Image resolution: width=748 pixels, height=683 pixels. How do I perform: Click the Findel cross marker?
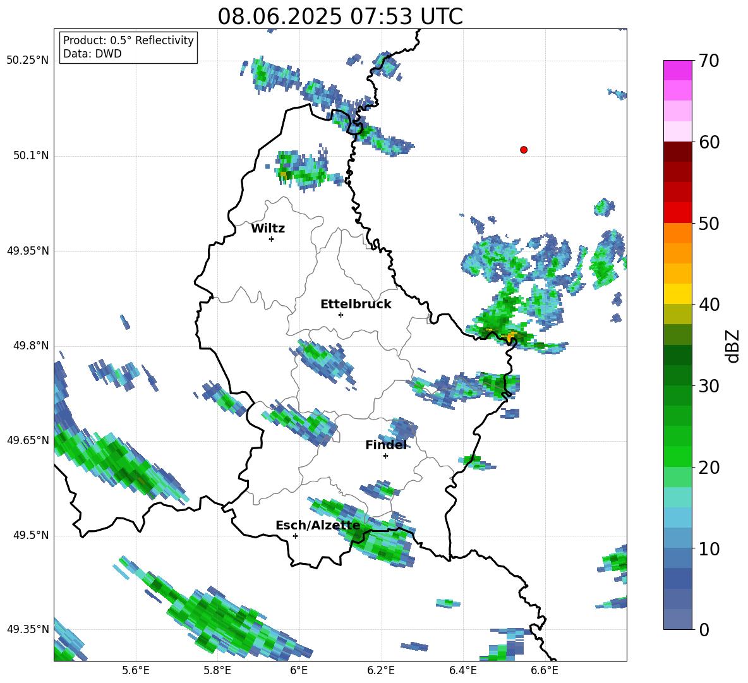pos(385,456)
